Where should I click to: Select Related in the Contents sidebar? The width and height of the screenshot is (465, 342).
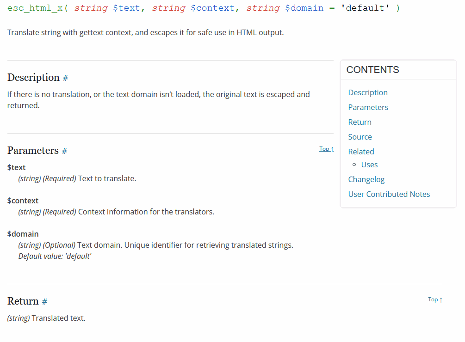coord(361,152)
